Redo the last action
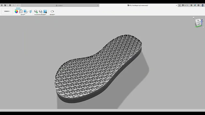The height and width of the screenshot is (115, 205). [18, 5]
